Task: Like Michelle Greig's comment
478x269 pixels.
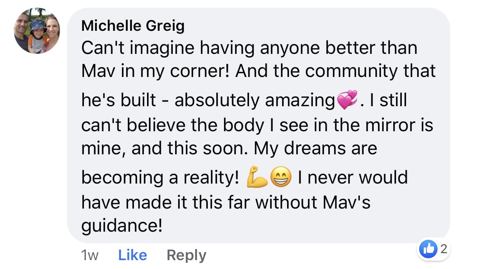Action: [132, 255]
